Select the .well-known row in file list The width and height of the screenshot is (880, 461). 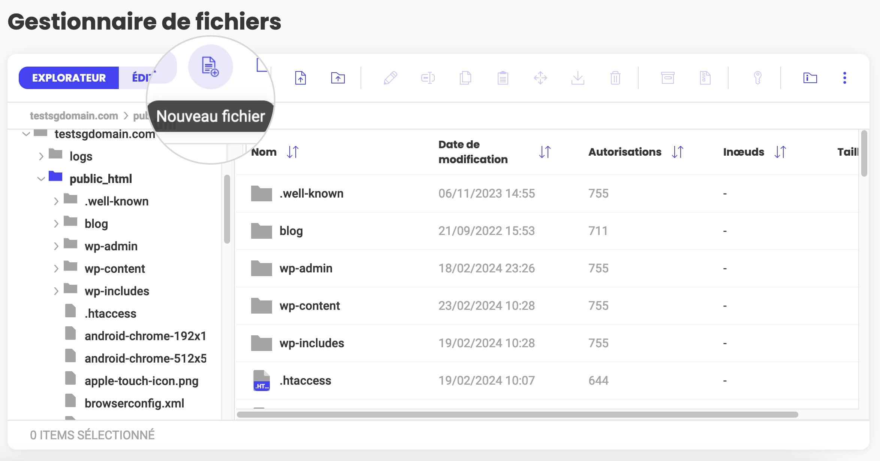(547, 193)
